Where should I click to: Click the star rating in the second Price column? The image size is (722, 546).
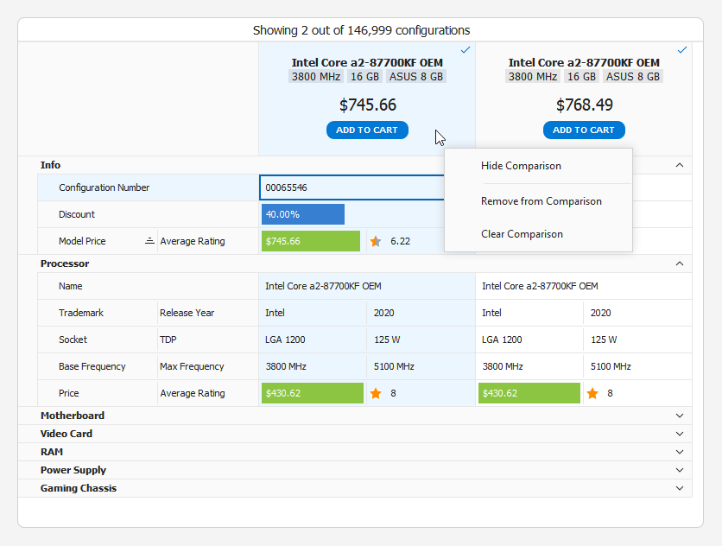tap(592, 393)
